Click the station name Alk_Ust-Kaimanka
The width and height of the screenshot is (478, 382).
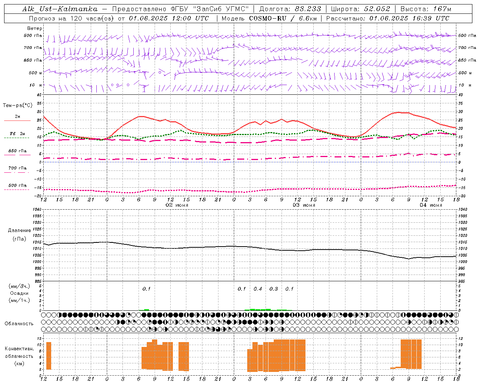(x=60, y=9)
